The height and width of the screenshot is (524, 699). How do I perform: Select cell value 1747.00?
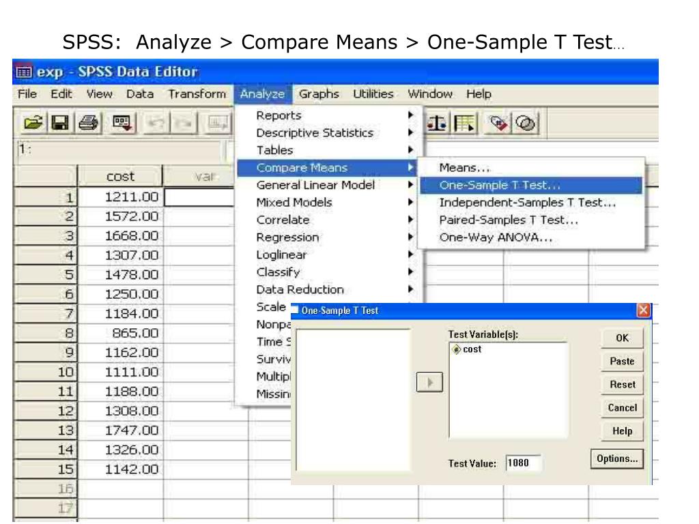[120, 431]
